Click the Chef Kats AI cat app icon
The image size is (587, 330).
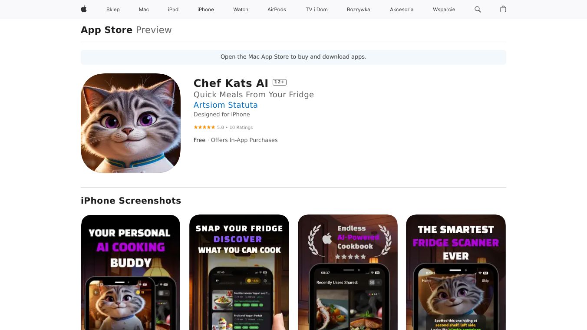pos(131,123)
